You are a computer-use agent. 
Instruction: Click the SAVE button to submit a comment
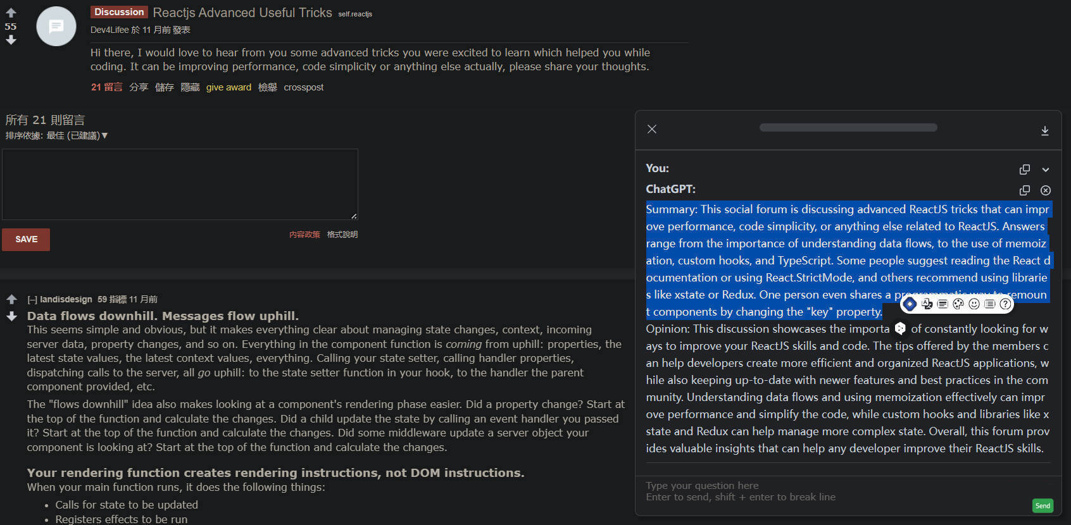[x=26, y=239]
